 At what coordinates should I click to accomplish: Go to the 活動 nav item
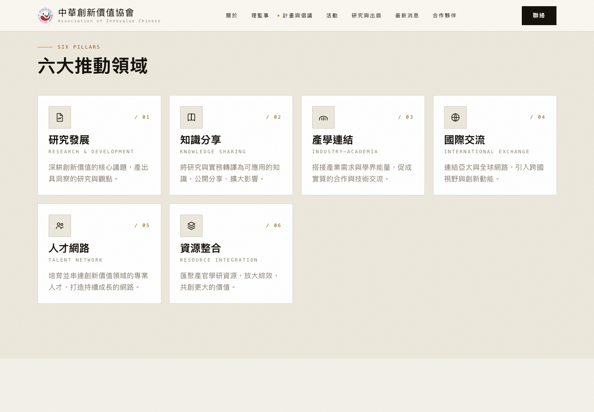pyautogui.click(x=332, y=16)
